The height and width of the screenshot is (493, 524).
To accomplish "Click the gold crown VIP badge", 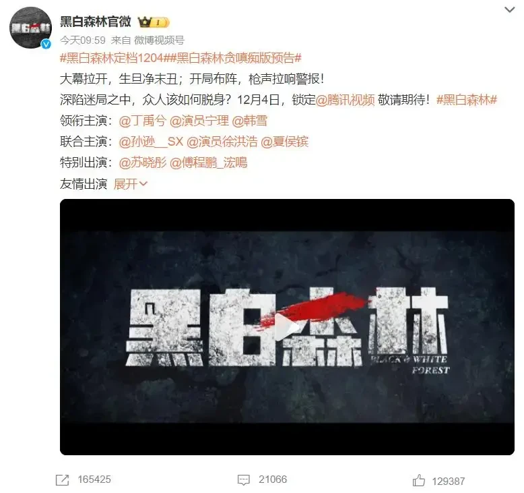I will (154, 22).
